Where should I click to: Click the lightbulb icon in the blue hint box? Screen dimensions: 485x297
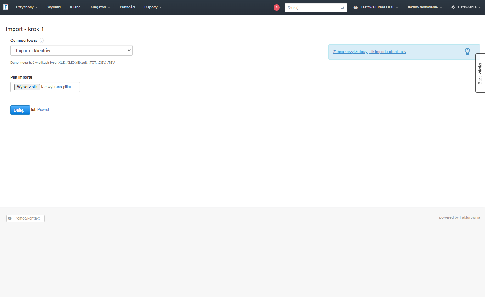point(467,52)
